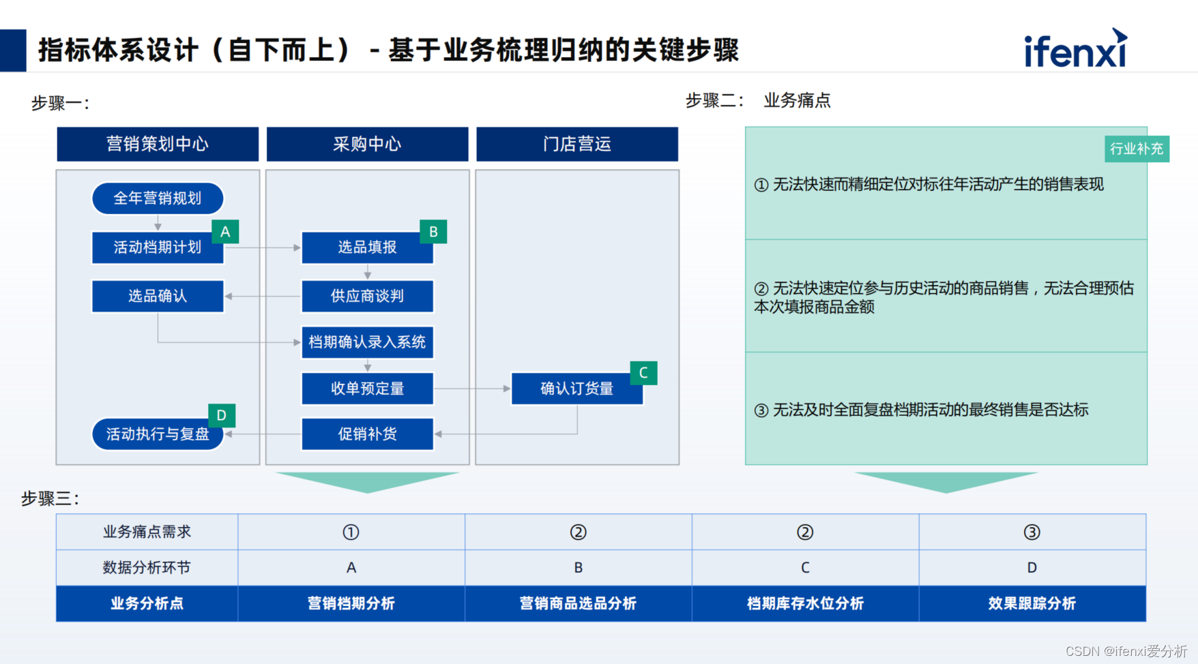Click table cell B in 数据分析环节 row

tap(578, 568)
